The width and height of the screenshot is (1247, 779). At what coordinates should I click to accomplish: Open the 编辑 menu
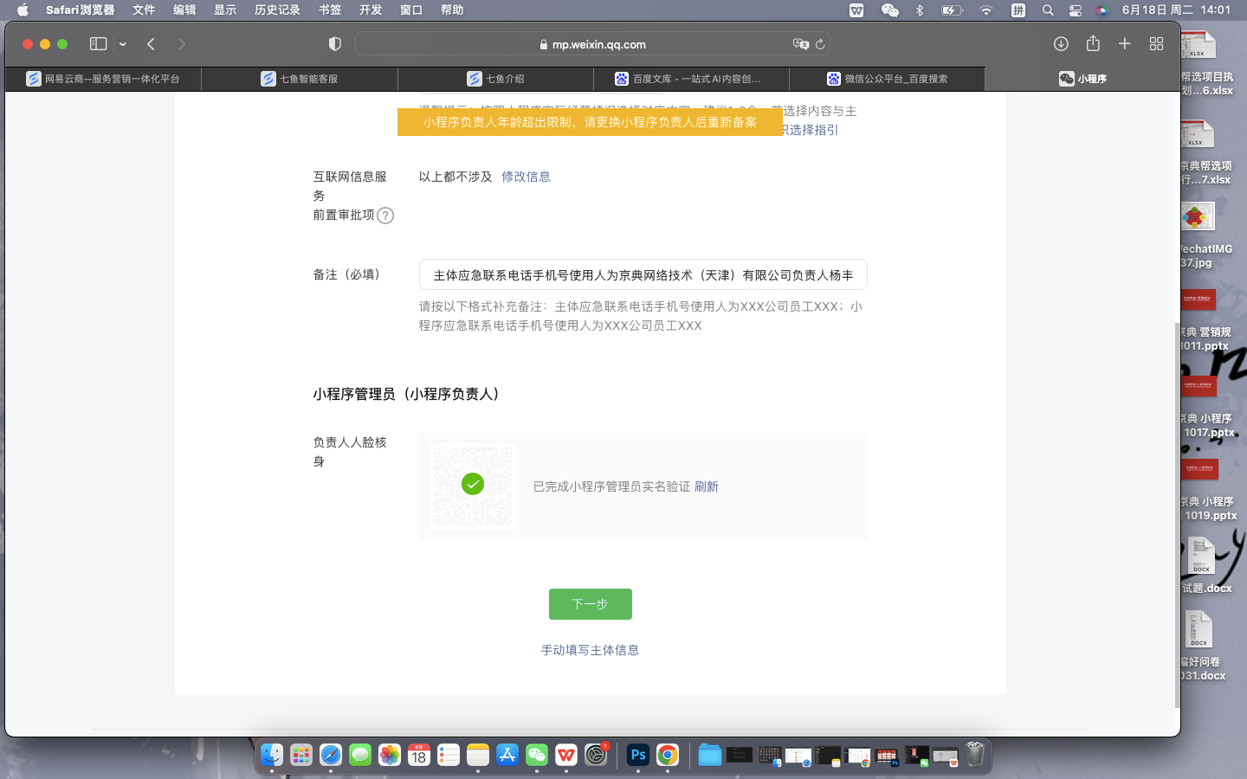184,10
